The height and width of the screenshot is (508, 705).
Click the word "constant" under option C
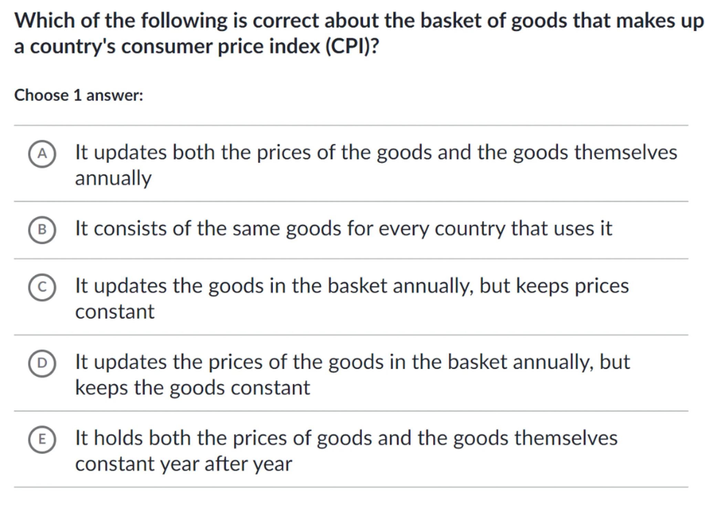115,312
